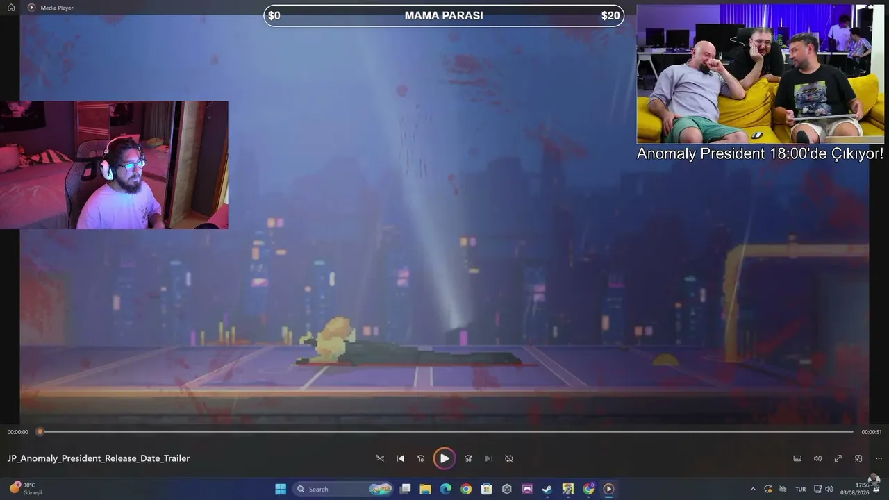Switch the TUR keyboard language
This screenshot has height=500, width=889.
(x=801, y=489)
